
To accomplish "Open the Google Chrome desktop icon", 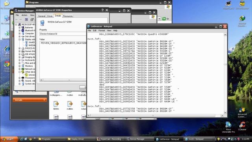I will pos(7,64).
